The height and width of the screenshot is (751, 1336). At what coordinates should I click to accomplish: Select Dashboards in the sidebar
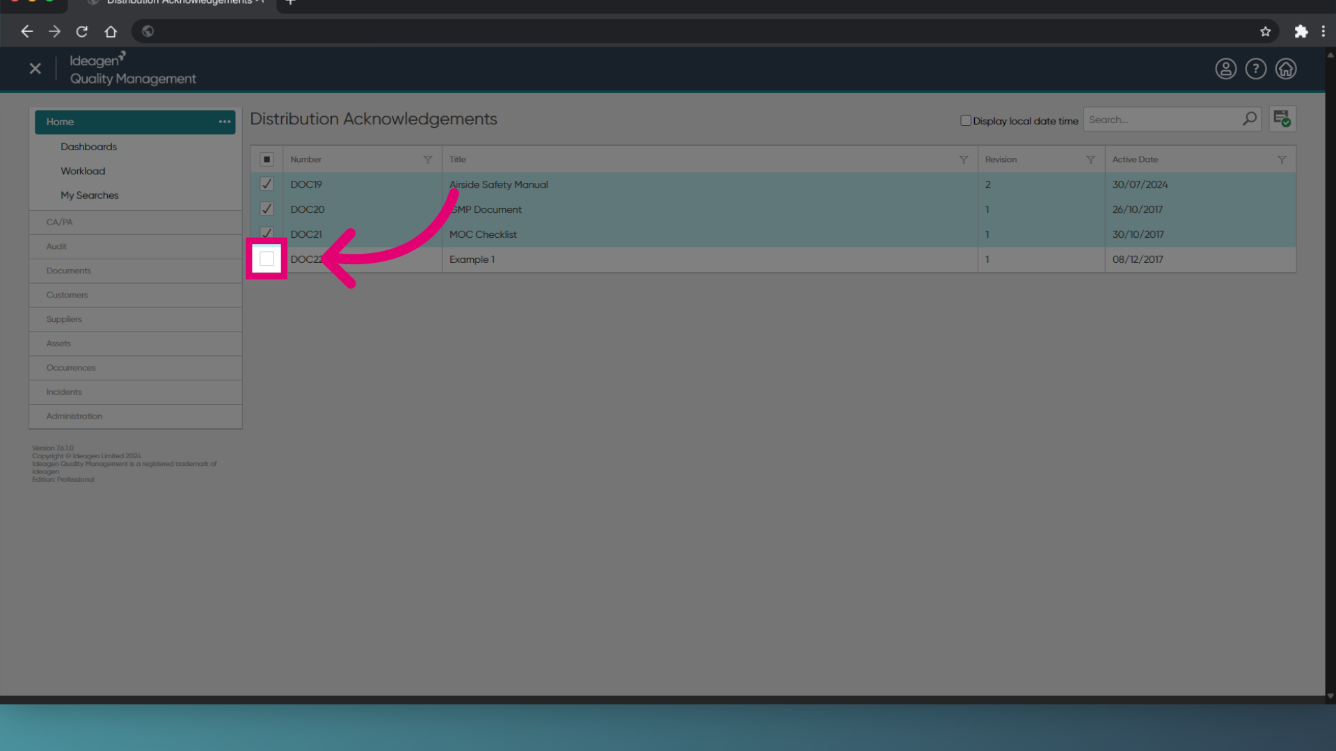pos(88,147)
